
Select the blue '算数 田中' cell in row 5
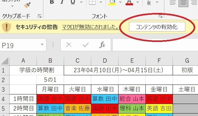pyautogui.click(x=50, y=109)
